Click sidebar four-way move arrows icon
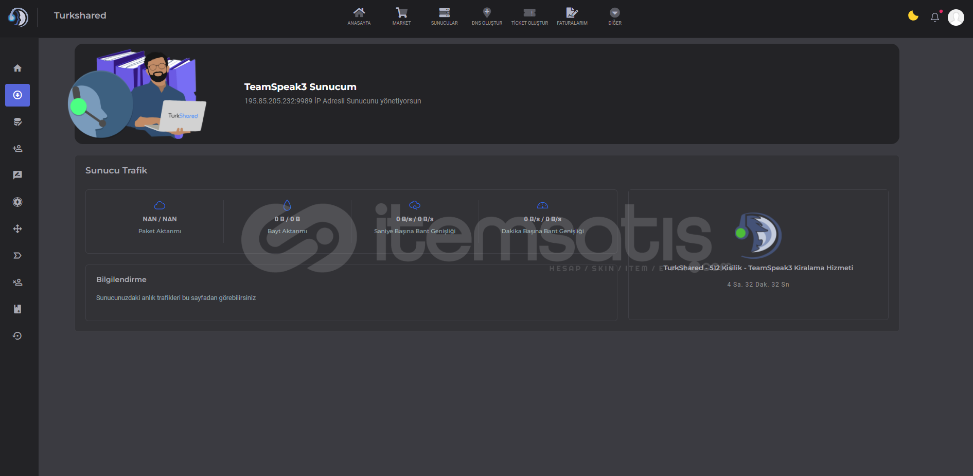The image size is (973, 476). (x=17, y=229)
